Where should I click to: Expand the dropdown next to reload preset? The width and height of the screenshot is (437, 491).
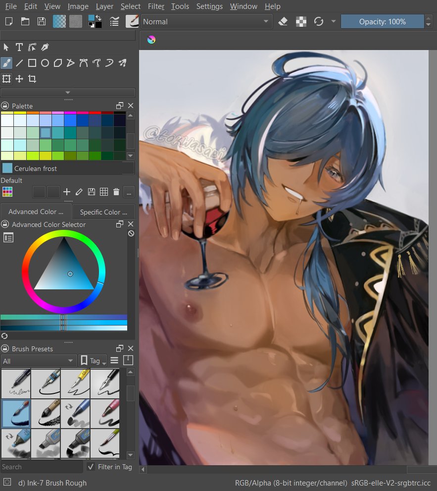point(334,22)
